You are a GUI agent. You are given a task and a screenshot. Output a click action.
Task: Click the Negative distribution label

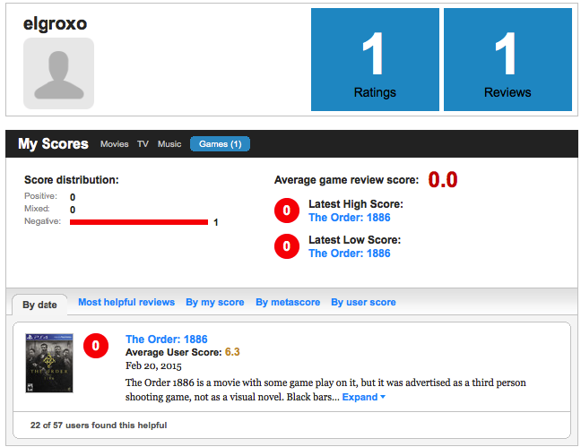tap(42, 221)
